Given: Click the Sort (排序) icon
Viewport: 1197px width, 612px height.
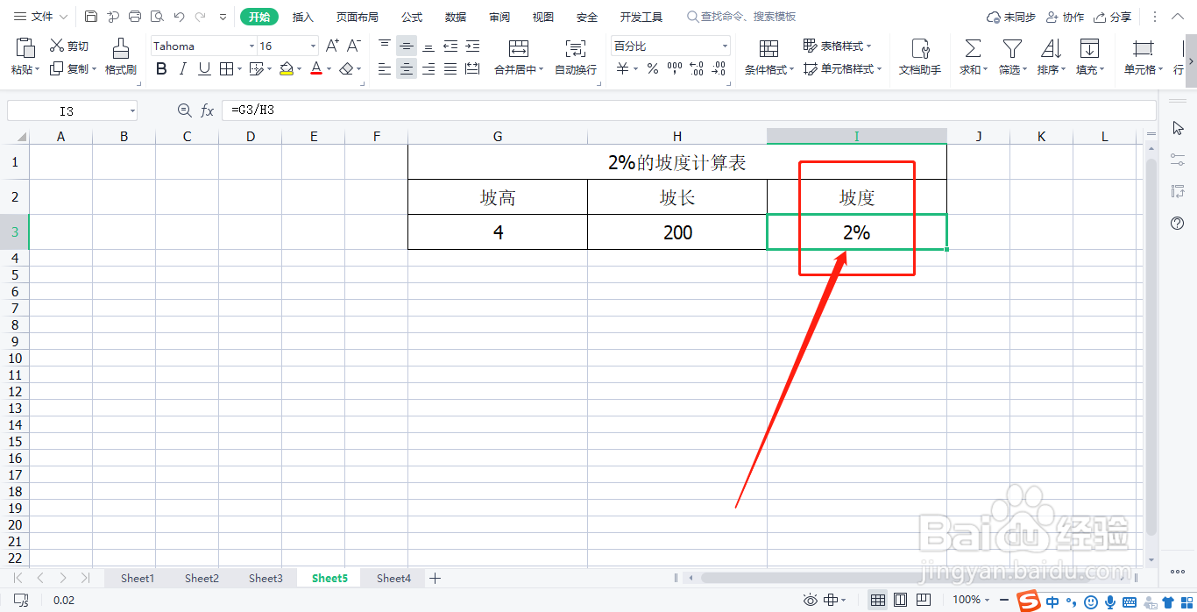Looking at the screenshot, I should point(1050,54).
